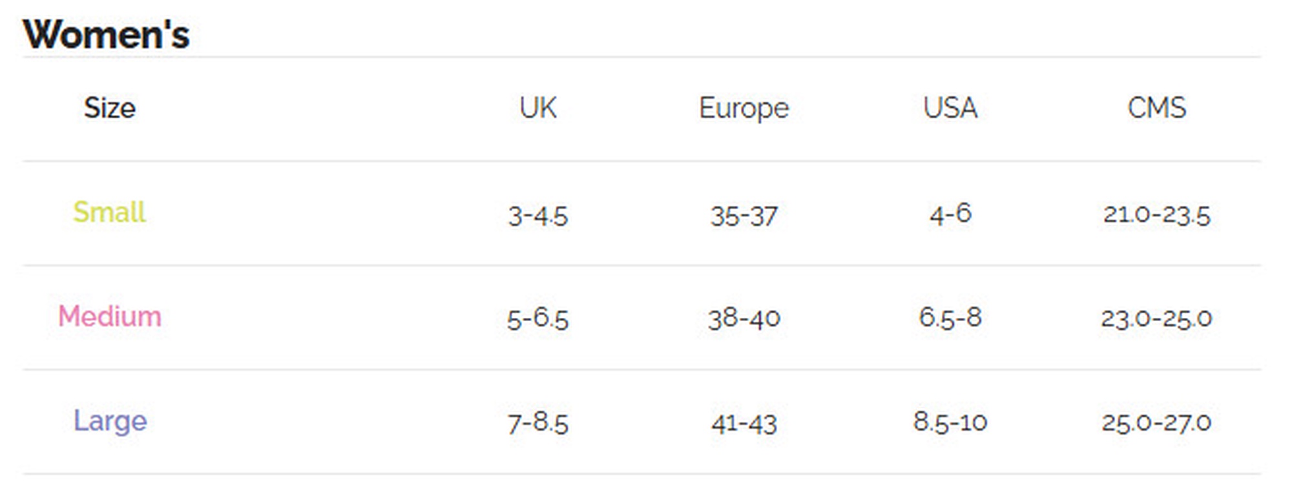Choose the Medium size label
The height and width of the screenshot is (498, 1292).
[x=110, y=316]
